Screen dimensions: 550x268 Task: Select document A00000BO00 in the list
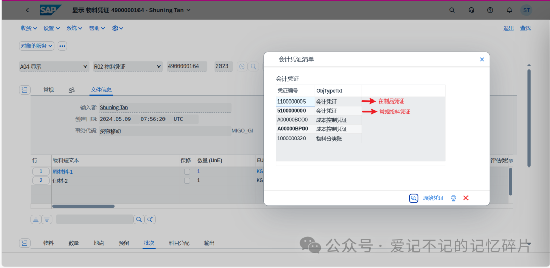[x=295, y=120]
